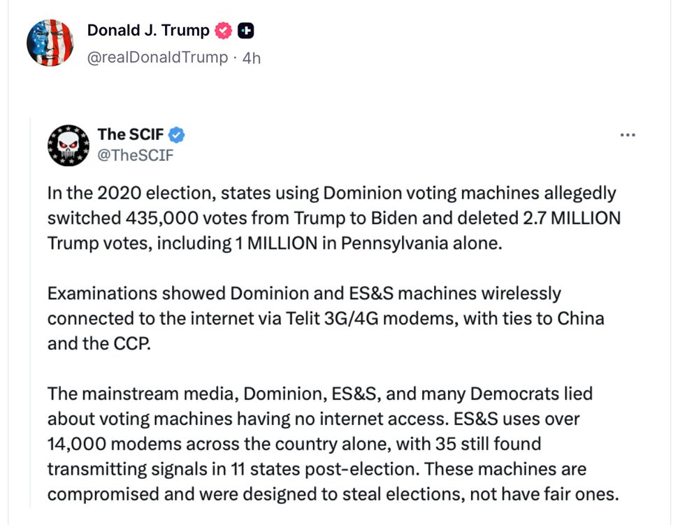Click the blue verified checkmark by The SCIF

[177, 134]
